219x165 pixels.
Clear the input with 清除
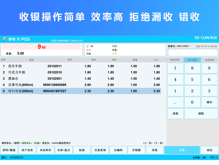[x=201, y=113]
